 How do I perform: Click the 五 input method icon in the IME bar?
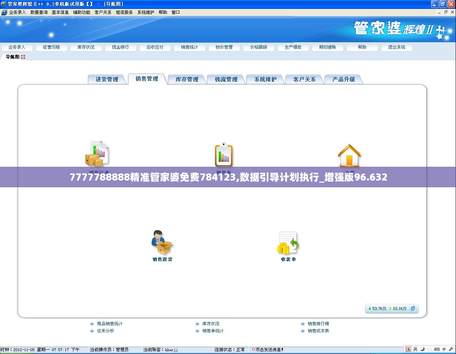[x=408, y=349]
